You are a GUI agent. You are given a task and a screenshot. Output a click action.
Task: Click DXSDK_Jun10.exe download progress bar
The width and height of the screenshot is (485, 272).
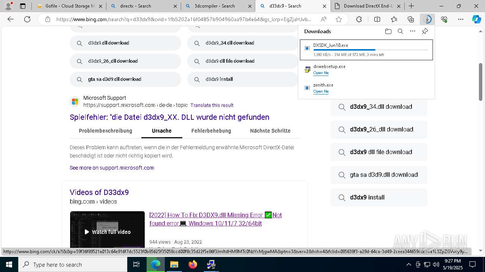coord(371,50)
